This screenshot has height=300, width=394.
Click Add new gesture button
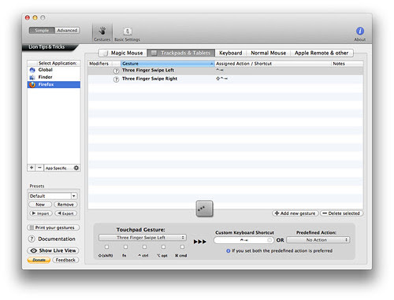click(x=295, y=213)
